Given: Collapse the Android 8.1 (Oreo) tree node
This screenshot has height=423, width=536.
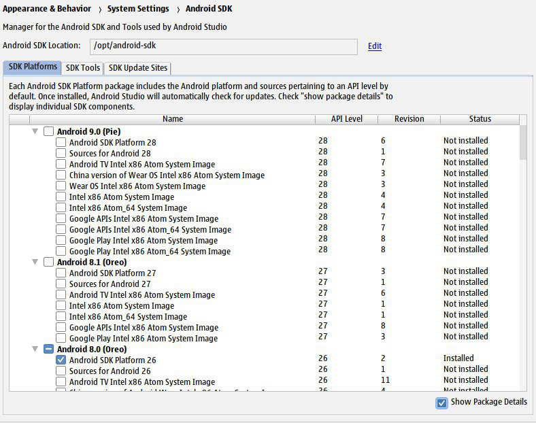Looking at the screenshot, I should [35, 262].
